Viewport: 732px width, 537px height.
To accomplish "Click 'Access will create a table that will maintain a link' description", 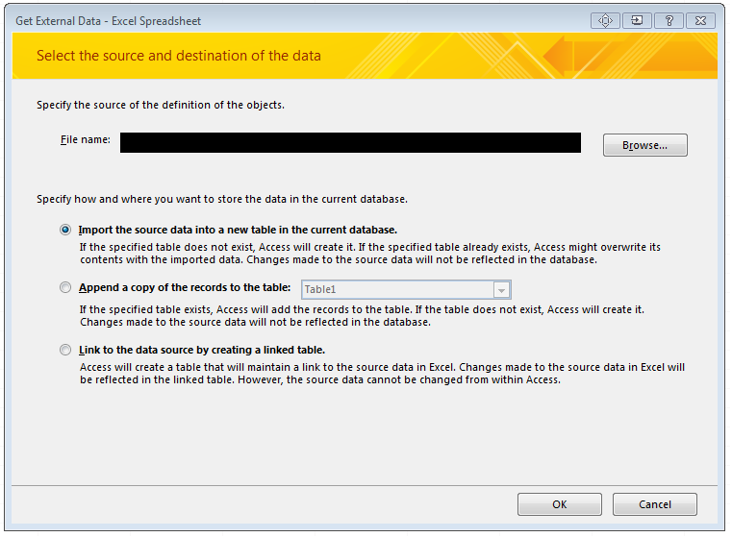I will tap(382, 374).
